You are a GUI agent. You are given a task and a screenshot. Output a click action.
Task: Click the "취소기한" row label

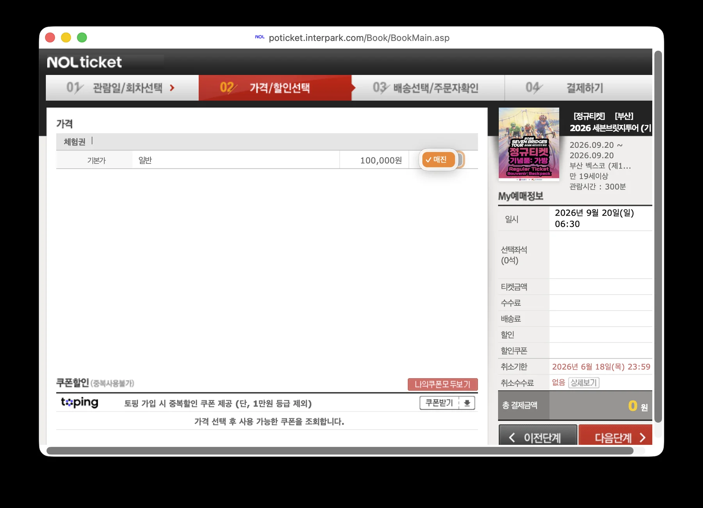[514, 367]
